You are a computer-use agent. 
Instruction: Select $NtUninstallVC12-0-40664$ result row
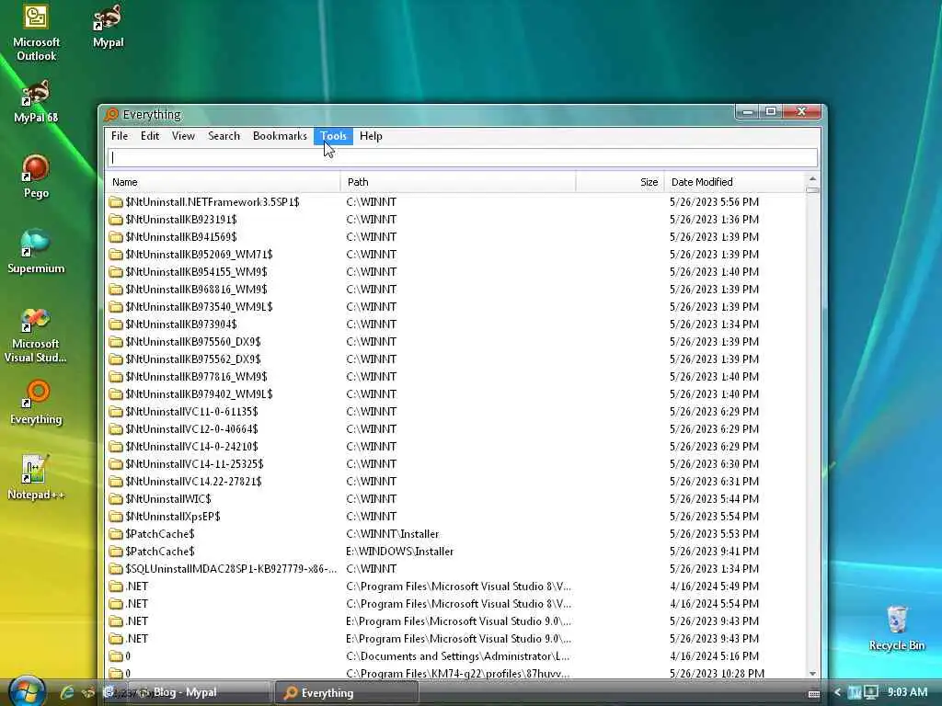[x=455, y=428]
